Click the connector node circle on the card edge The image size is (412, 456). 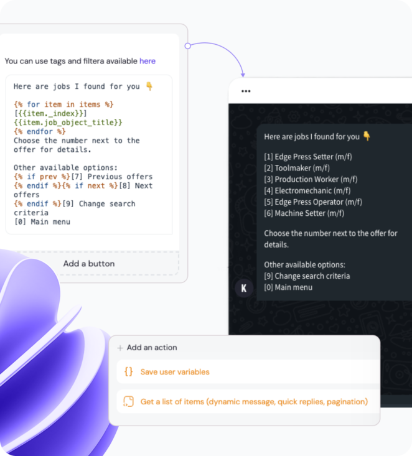(188, 46)
